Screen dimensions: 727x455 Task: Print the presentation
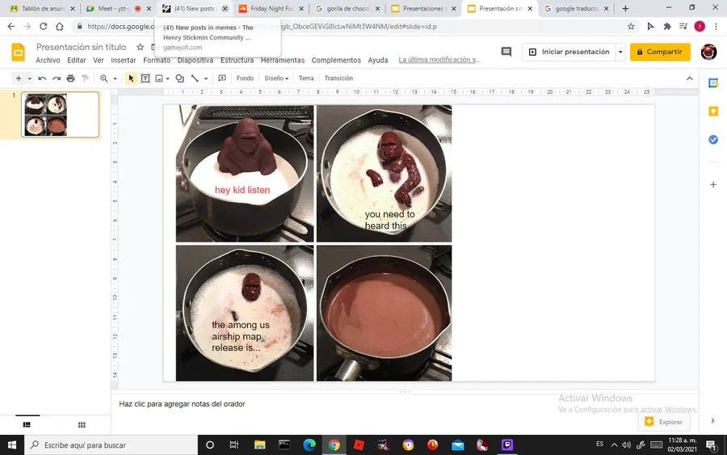pyautogui.click(x=70, y=78)
